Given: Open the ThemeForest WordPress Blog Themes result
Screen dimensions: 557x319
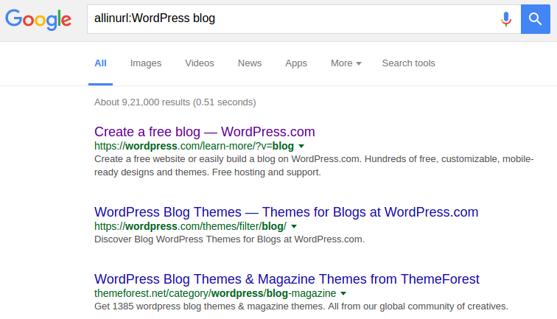Looking at the screenshot, I should tap(287, 279).
